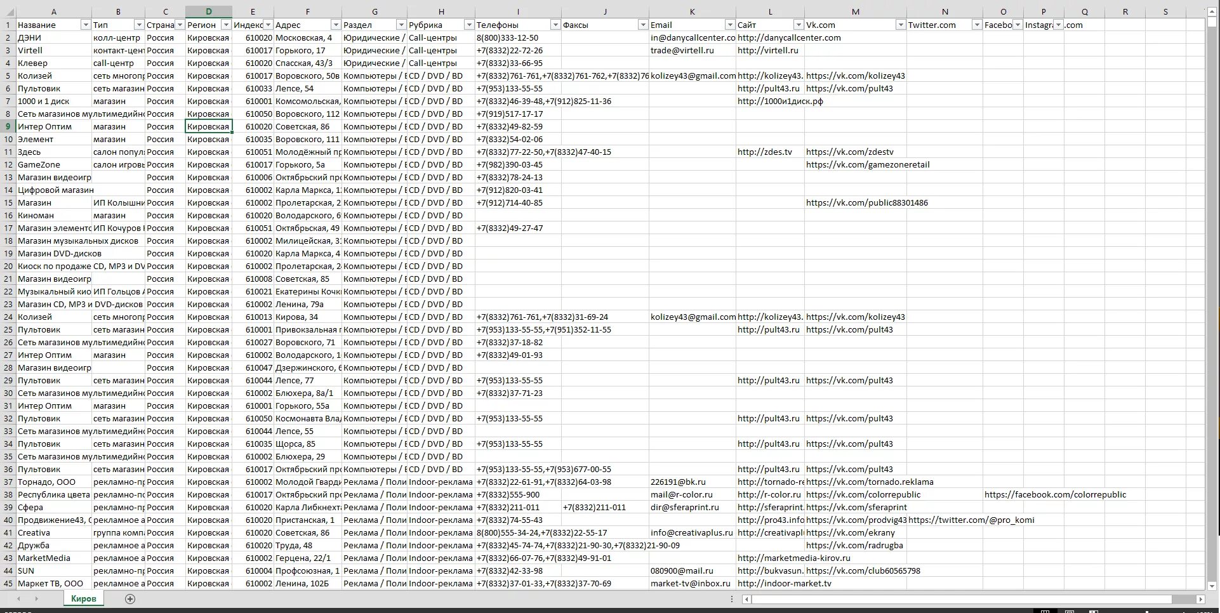Click address cell Герцена, 22/1

(308, 558)
